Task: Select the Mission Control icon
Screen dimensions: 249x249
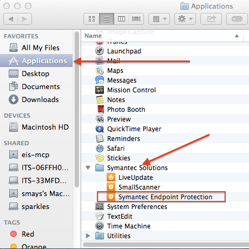Action: (x=100, y=90)
